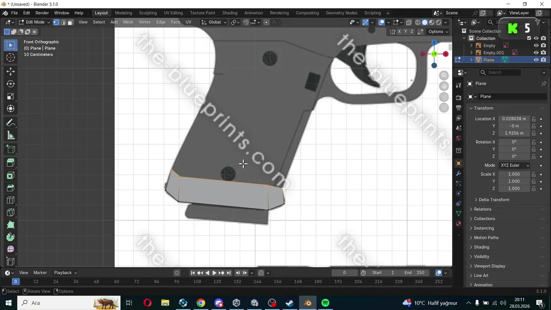Select the Spin tool
The height and width of the screenshot is (310, 551).
click(x=11, y=237)
